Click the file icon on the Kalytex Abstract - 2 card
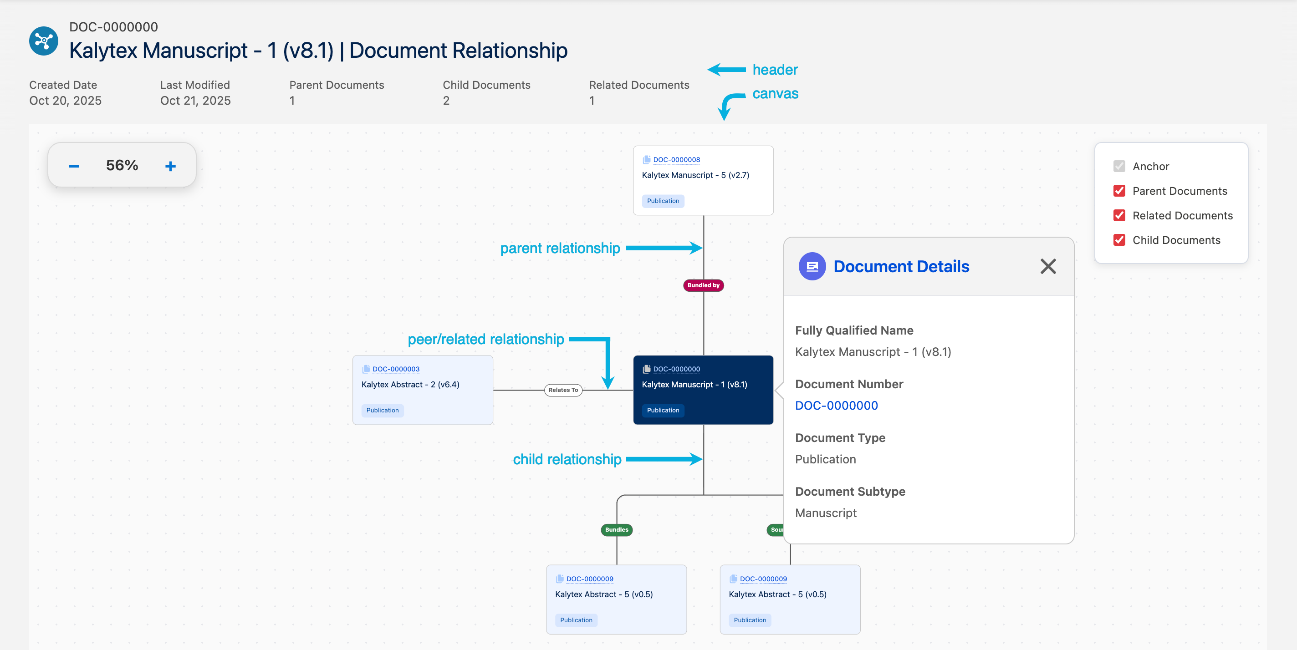This screenshot has height=650, width=1297. (x=366, y=368)
